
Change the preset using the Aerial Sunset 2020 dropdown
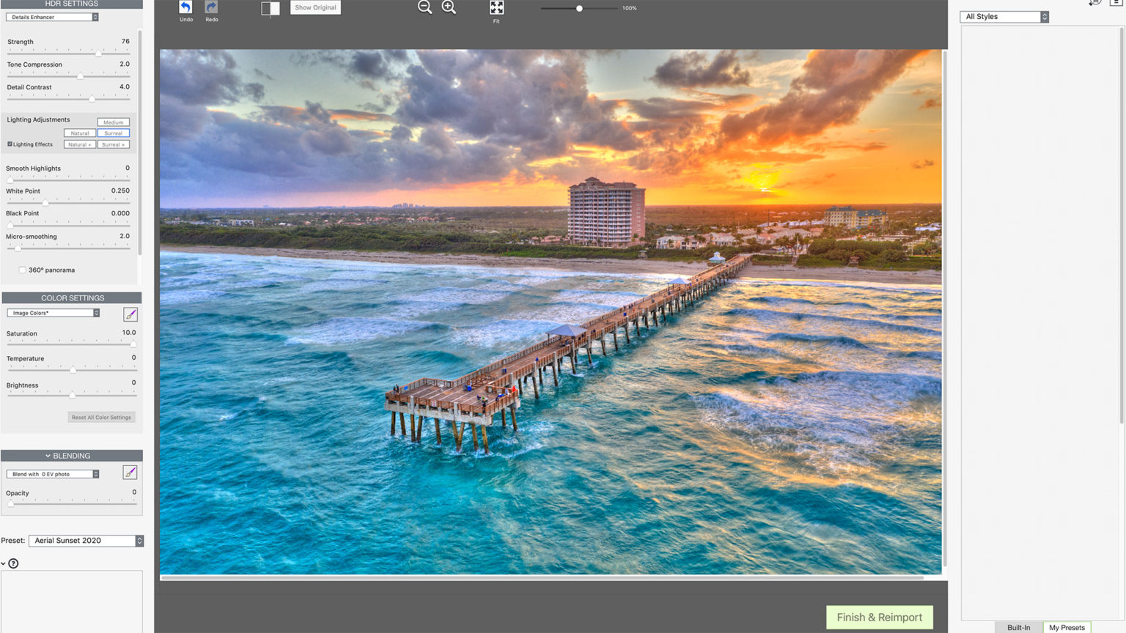click(86, 540)
